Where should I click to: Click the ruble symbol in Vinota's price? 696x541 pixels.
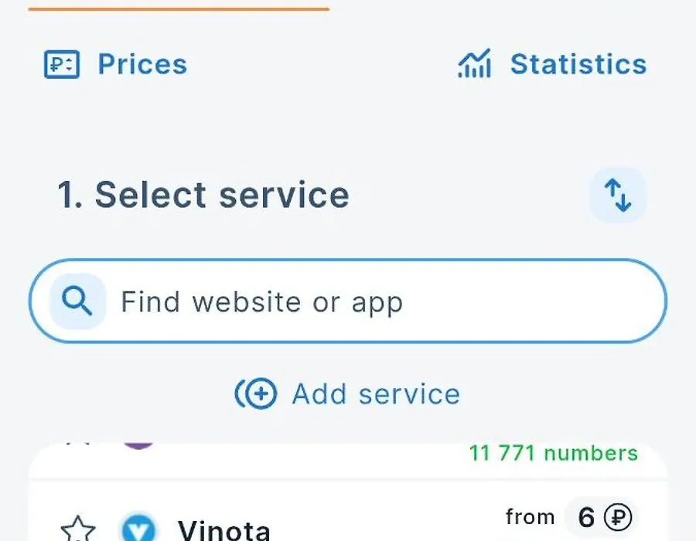click(619, 517)
